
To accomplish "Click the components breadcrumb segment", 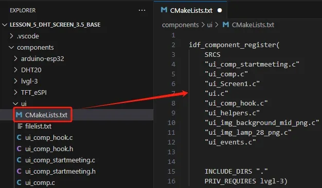I will (x=181, y=25).
